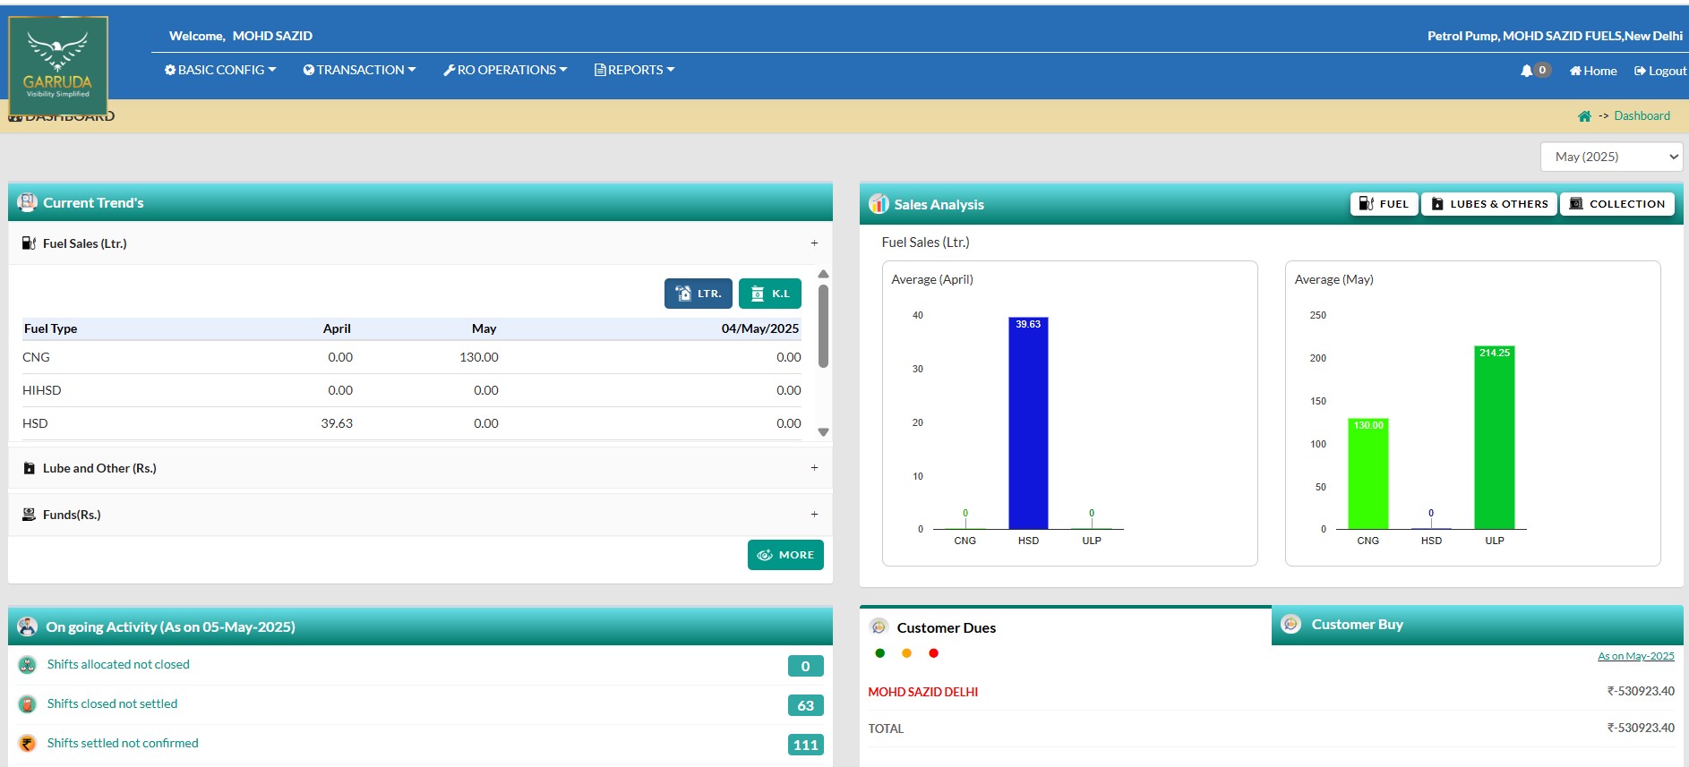Click the icon beside Shifts closed not settled

pos(28,704)
